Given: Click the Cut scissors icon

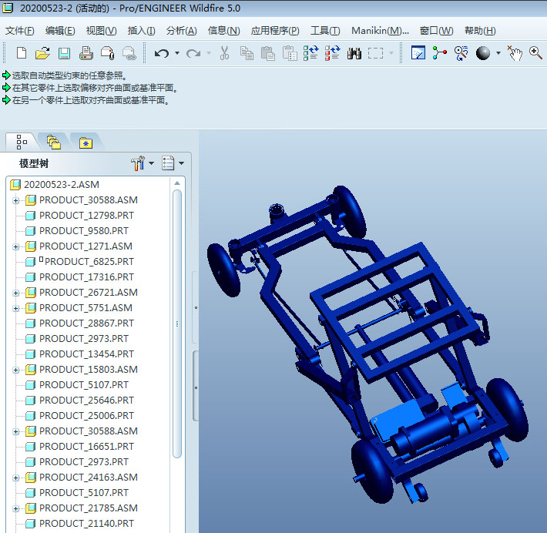Looking at the screenshot, I should [224, 53].
